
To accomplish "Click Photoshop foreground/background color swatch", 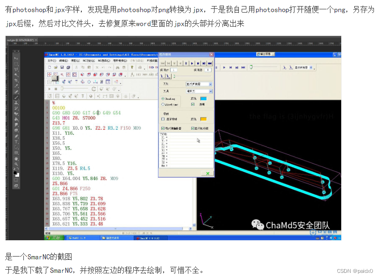I will pyautogui.click(x=16, y=174).
